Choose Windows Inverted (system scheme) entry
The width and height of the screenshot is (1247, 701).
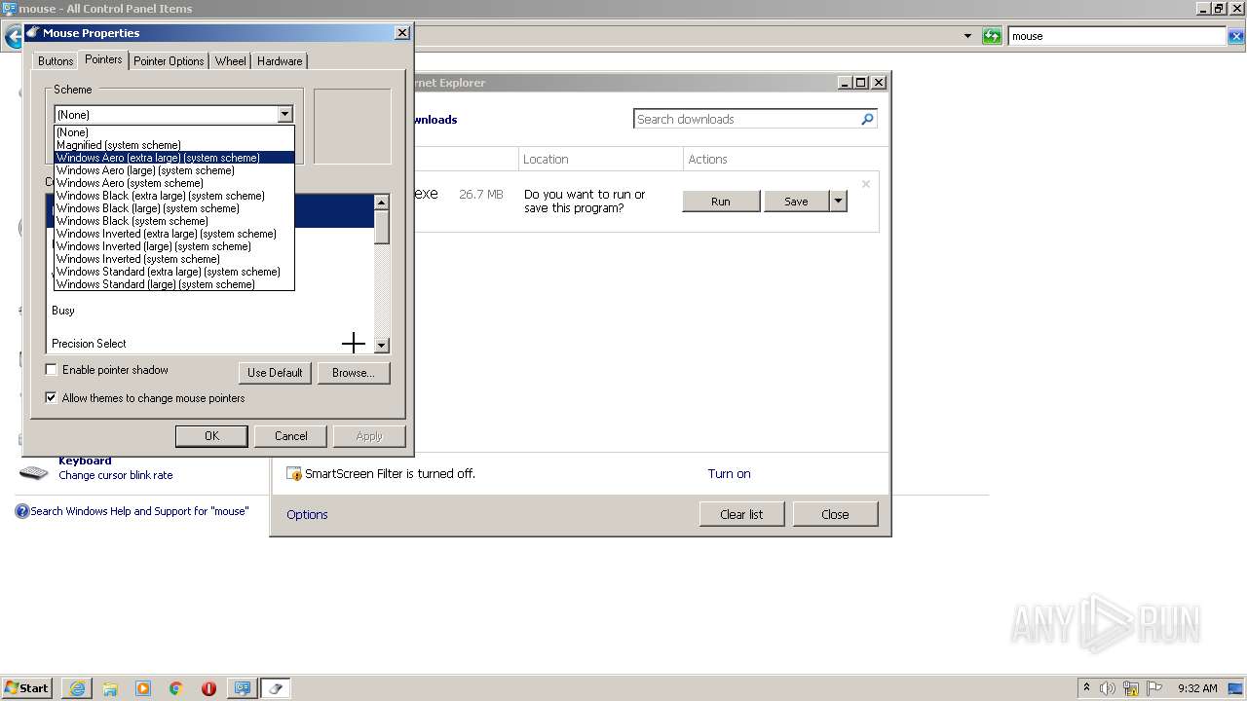[173, 259]
